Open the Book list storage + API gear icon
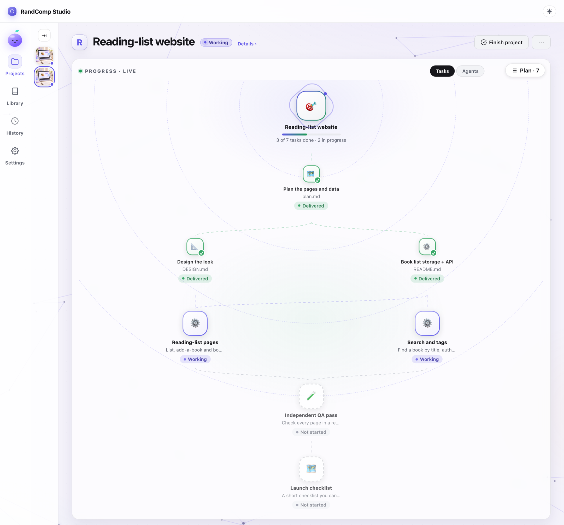 [427, 247]
